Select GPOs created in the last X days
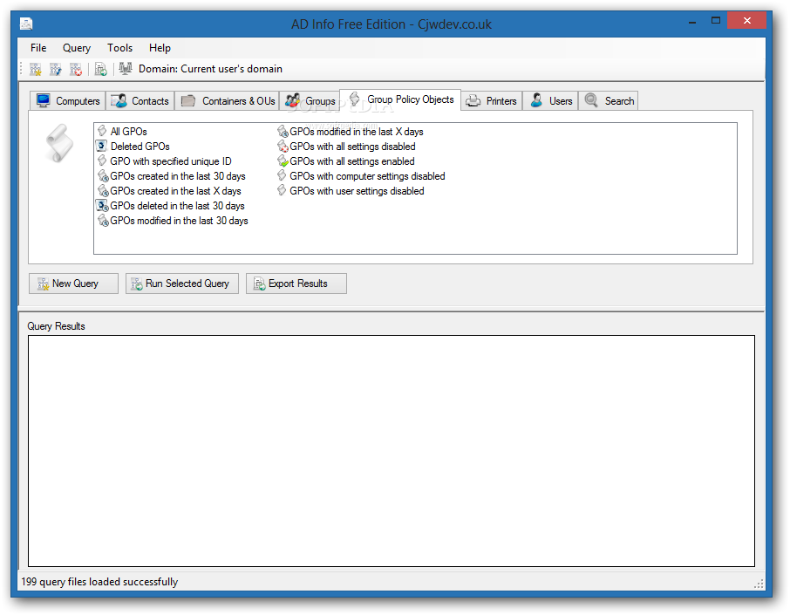 [x=169, y=191]
